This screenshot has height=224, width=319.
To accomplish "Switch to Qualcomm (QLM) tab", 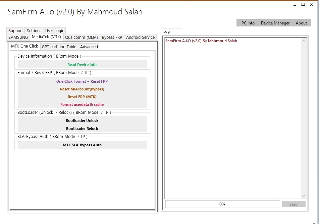I will tap(82, 38).
